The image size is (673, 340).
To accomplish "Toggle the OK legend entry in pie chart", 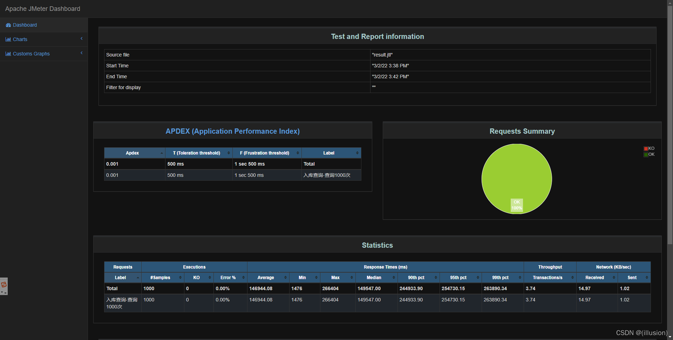I will [x=651, y=155].
